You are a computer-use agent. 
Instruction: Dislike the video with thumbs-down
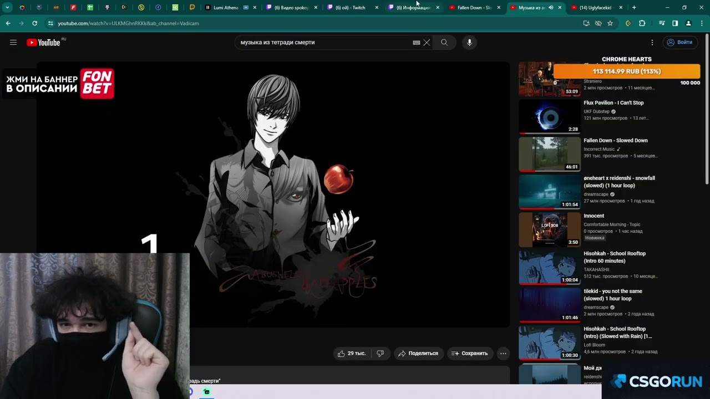[380, 354]
